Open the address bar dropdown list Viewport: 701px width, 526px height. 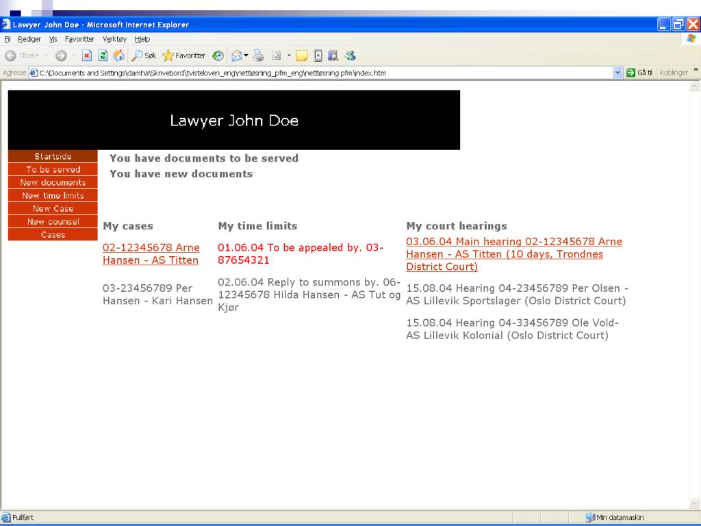point(617,73)
